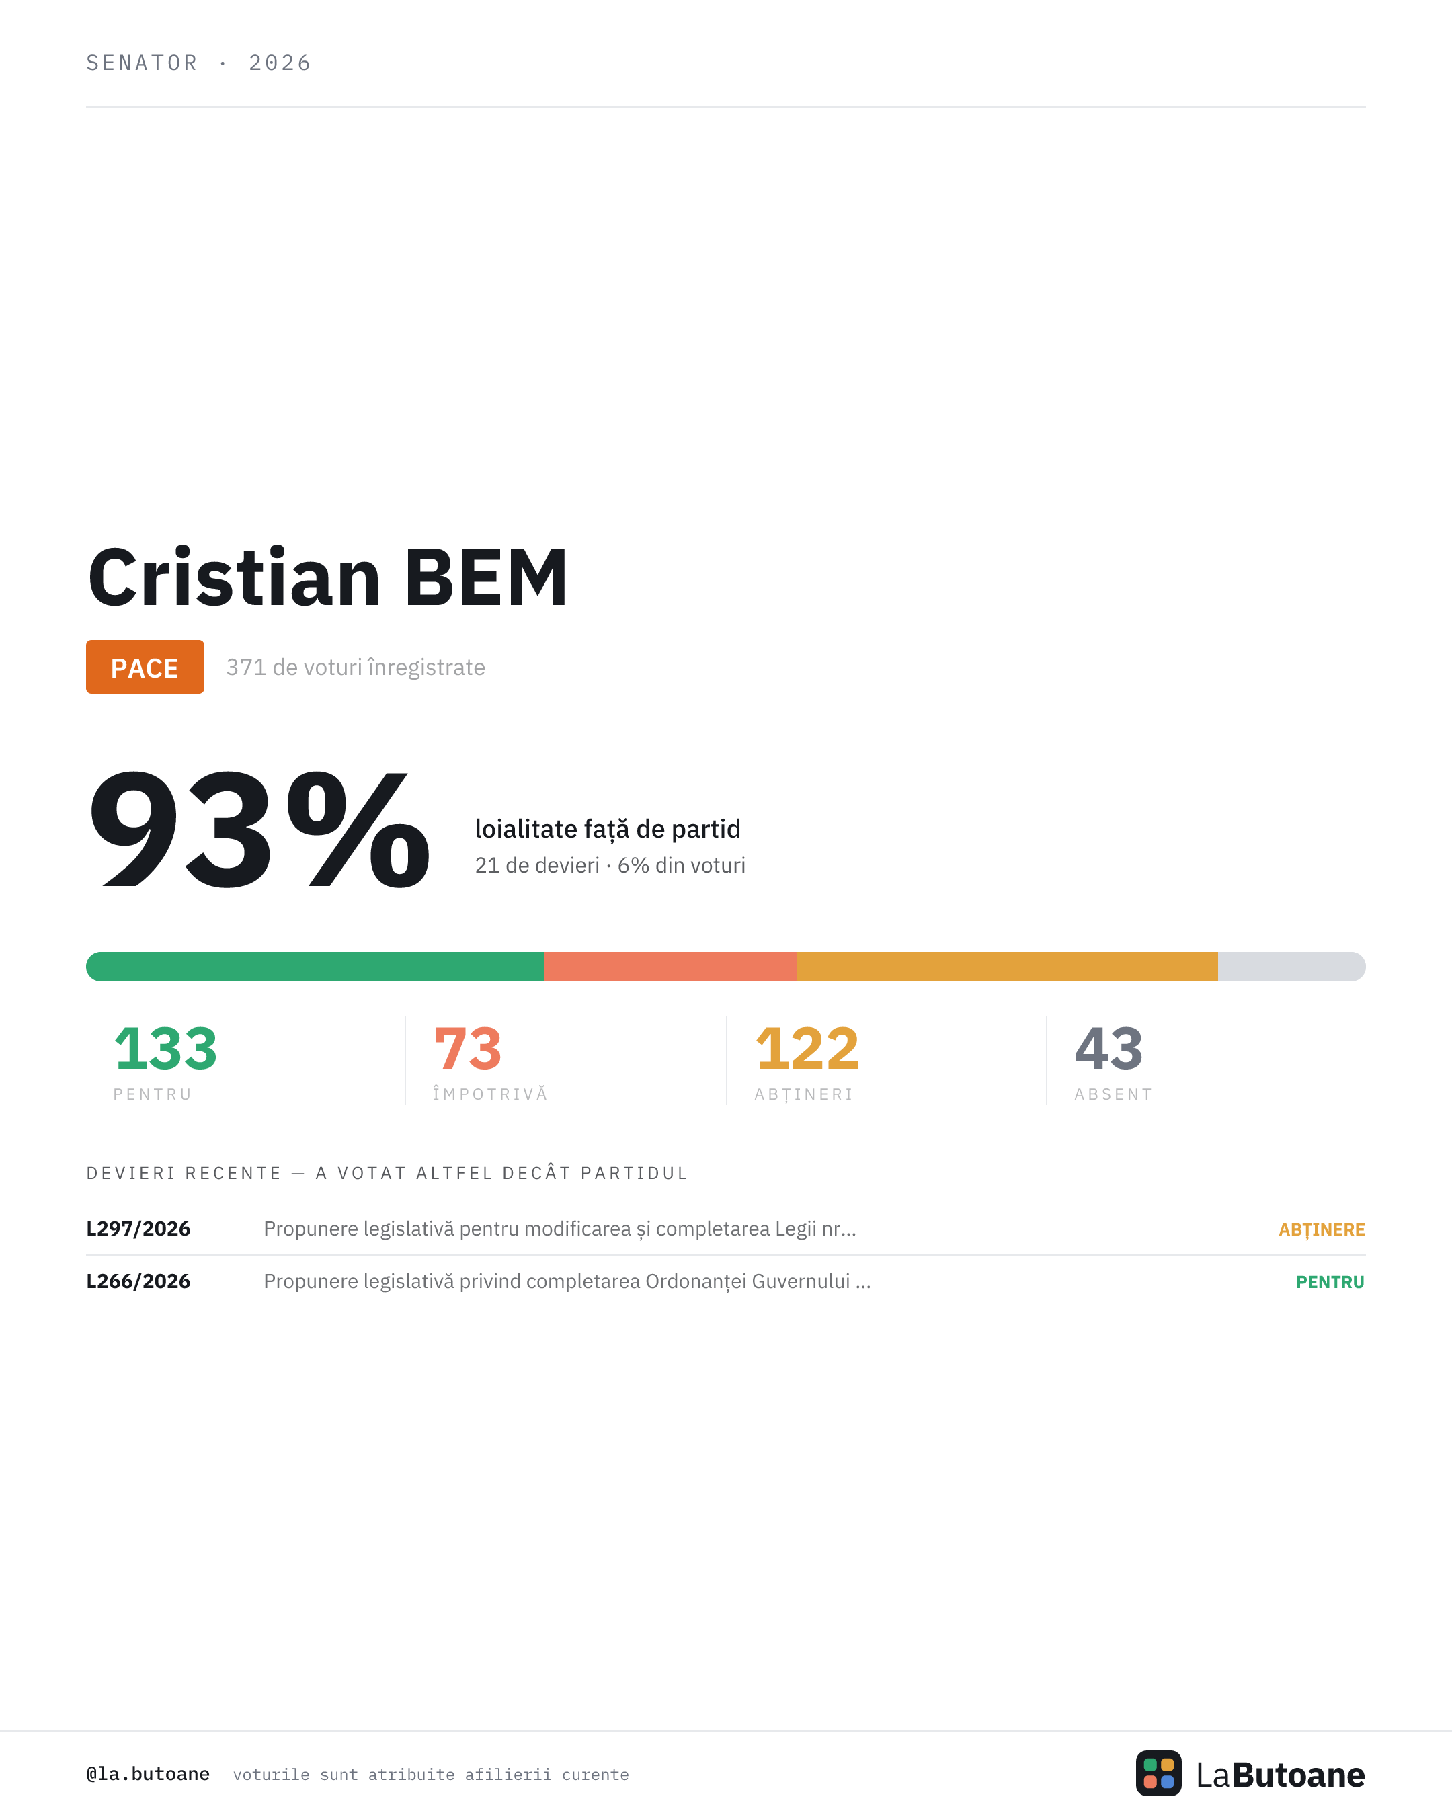Screen dimensions: 1452x1815
Task: Click the green PENTRU vote label
Action: click(x=1330, y=1282)
